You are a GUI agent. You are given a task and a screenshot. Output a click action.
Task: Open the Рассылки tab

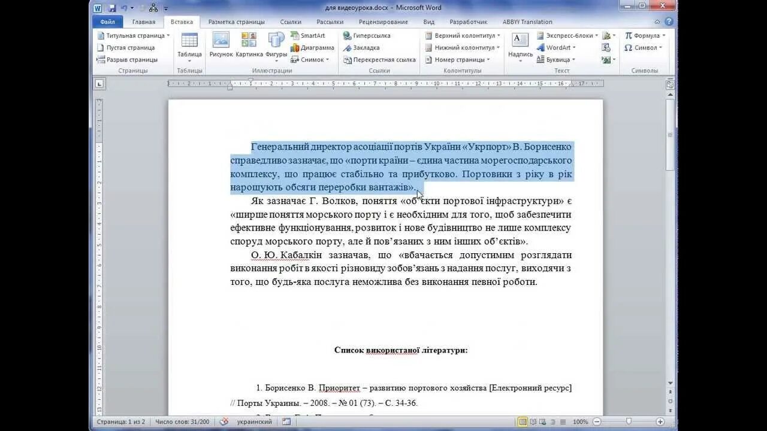(330, 22)
